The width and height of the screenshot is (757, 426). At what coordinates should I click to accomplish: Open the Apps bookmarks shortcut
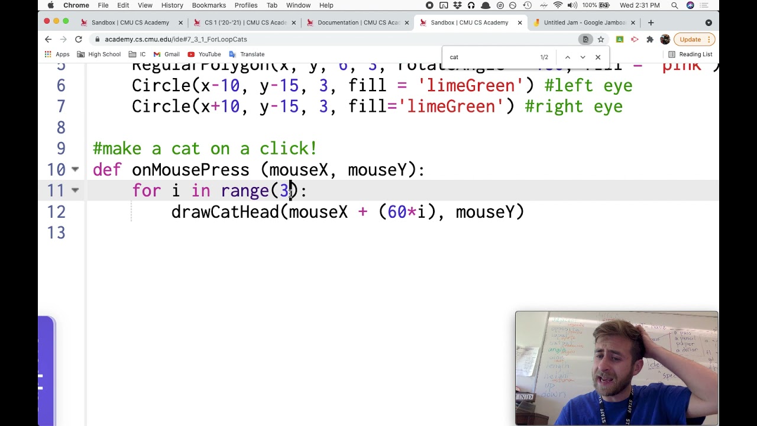pyautogui.click(x=57, y=54)
